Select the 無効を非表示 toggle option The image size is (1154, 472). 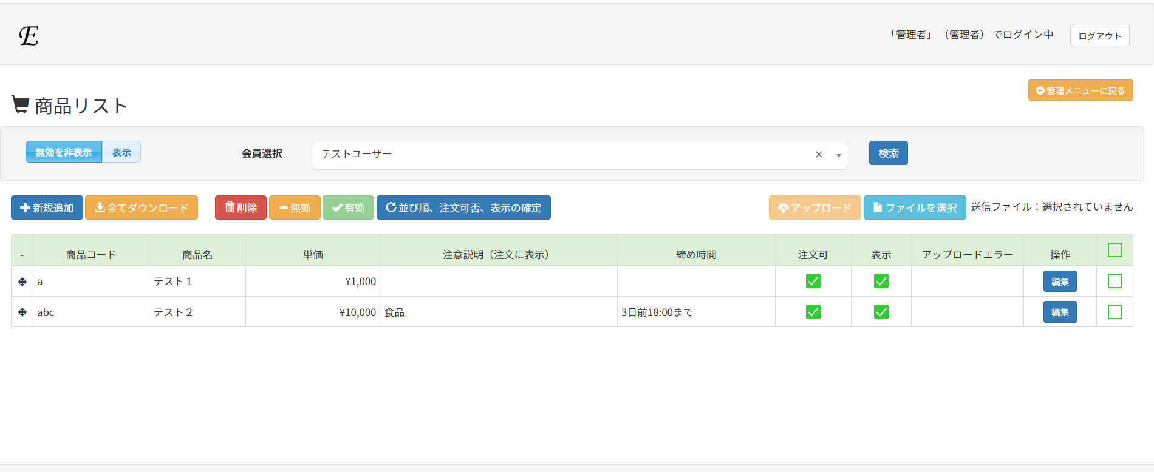[64, 152]
